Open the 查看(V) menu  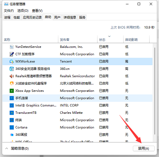[x=37, y=11]
